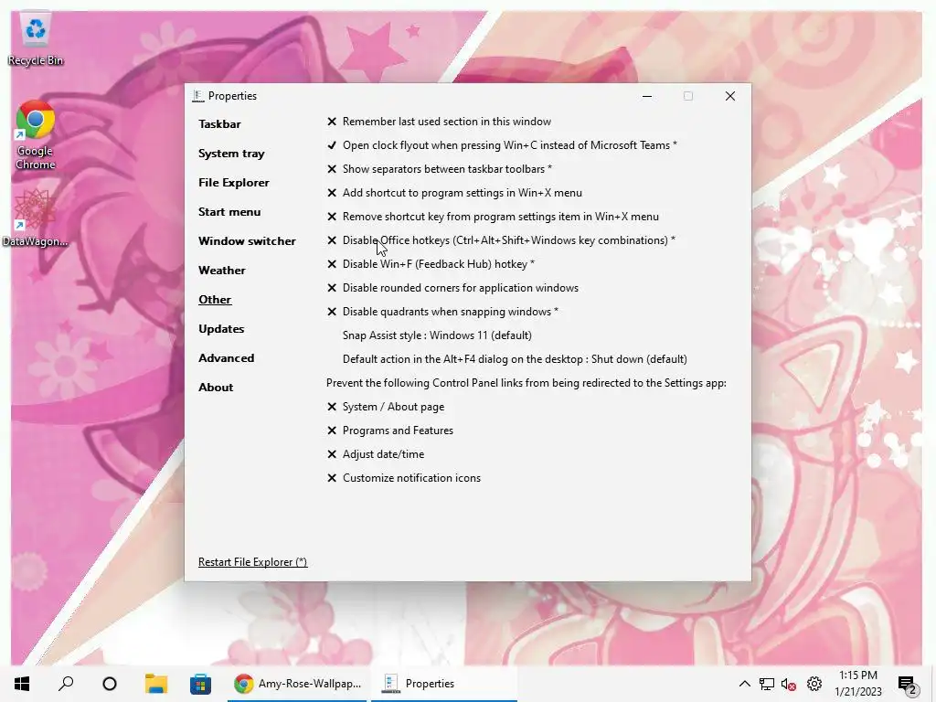This screenshot has width=936, height=702.
Task: Click Restart File Explorer link
Action: click(x=252, y=562)
